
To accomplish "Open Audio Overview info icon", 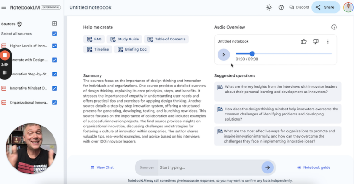I will (x=334, y=27).
